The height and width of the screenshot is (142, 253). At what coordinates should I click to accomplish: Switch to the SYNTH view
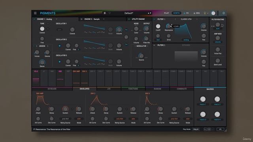(x=176, y=13)
